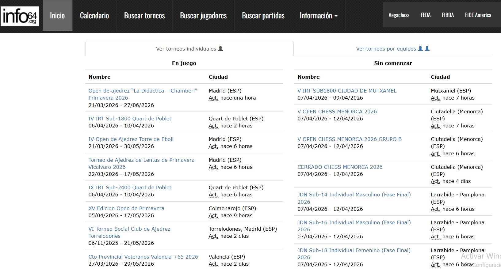The height and width of the screenshot is (269, 501).
Task: Expand the Información dropdown menu
Action: 318,16
